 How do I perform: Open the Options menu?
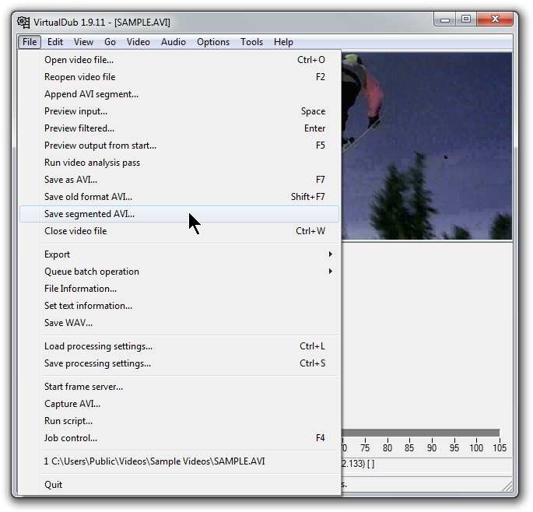[213, 42]
